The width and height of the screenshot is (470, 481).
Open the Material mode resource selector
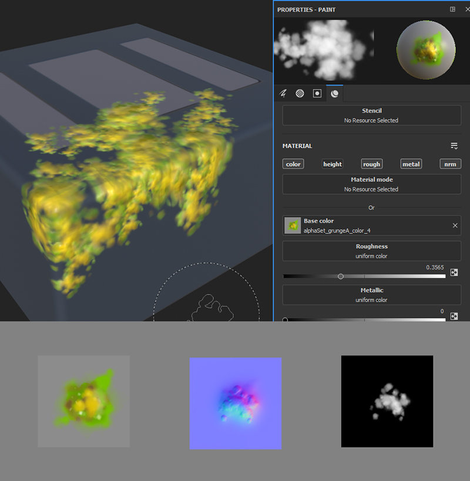click(x=372, y=184)
